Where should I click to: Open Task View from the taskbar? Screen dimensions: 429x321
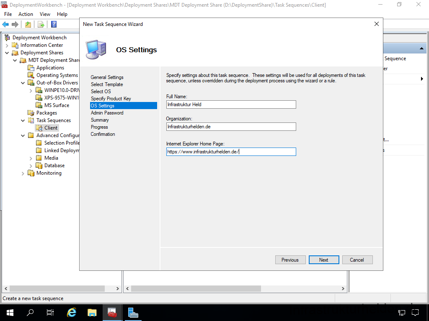point(50,313)
